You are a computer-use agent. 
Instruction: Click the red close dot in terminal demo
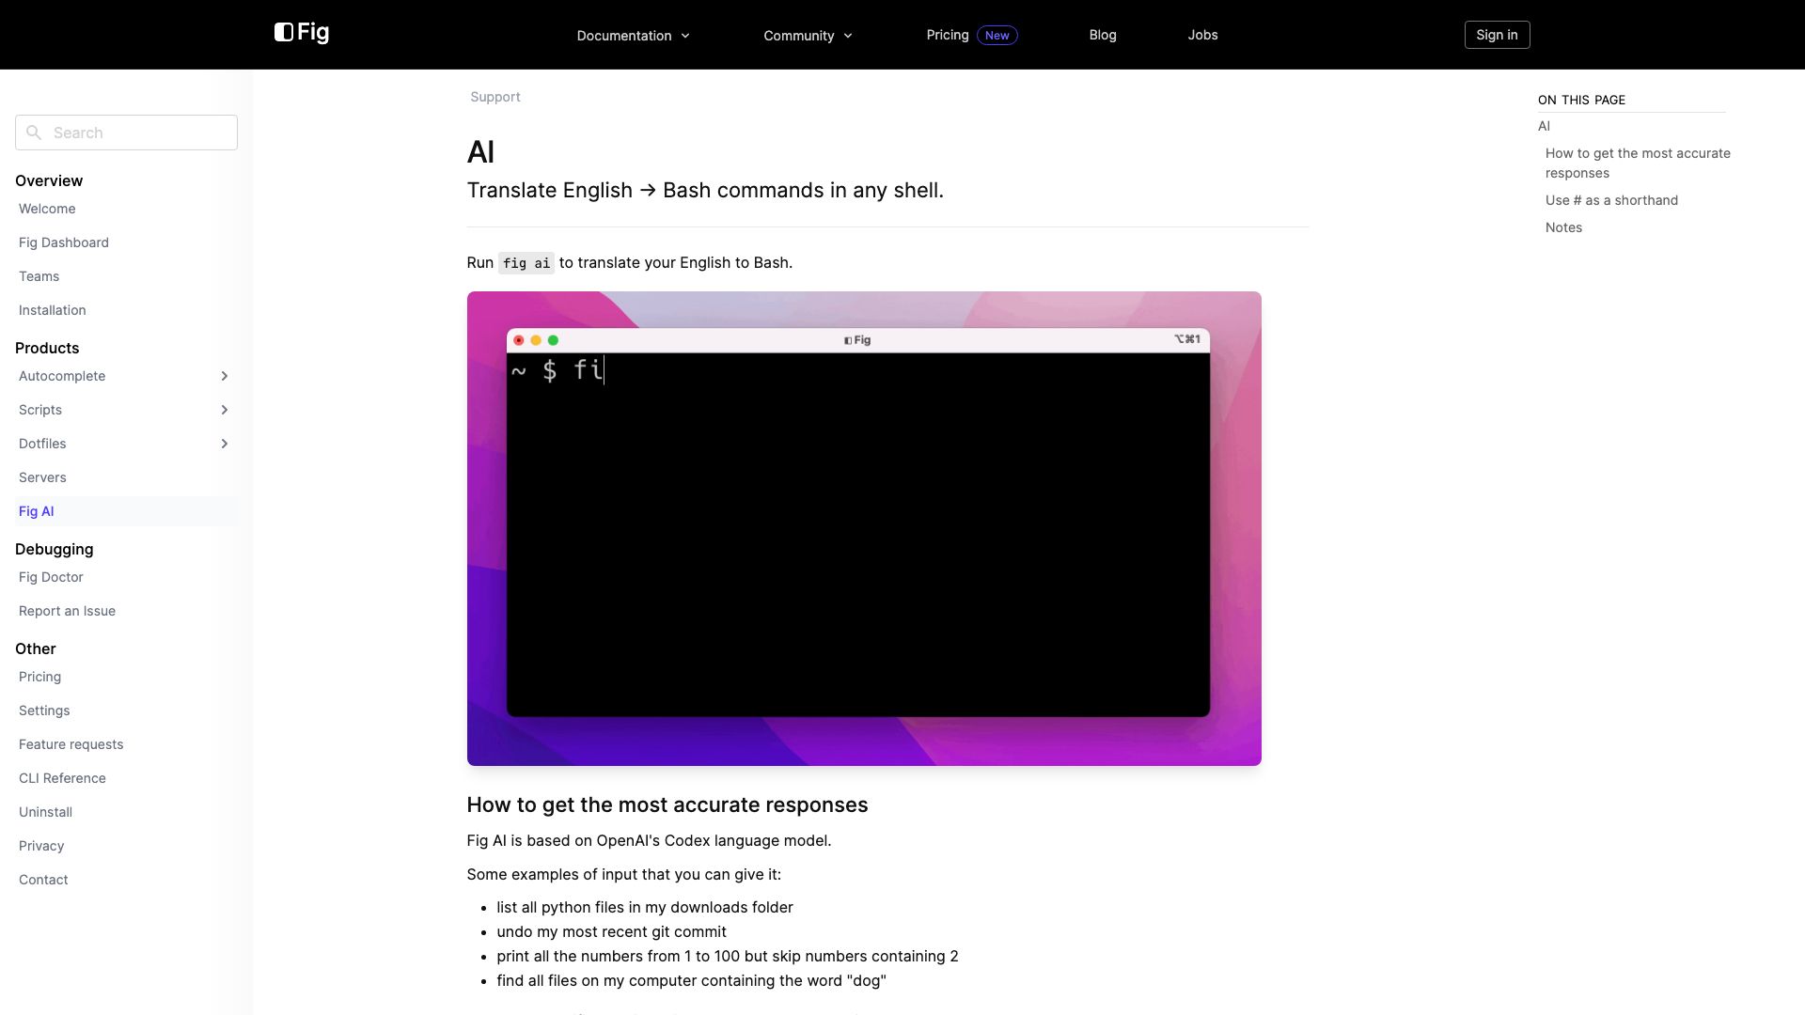[x=519, y=340]
